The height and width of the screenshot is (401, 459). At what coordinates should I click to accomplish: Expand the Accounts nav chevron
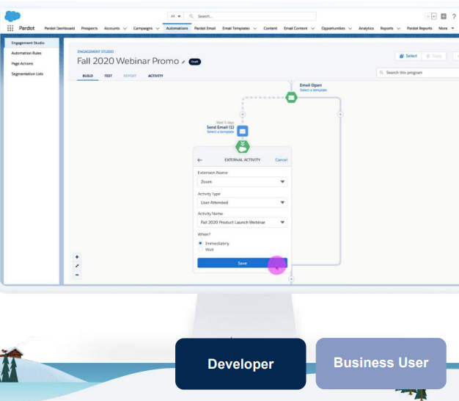(x=125, y=29)
